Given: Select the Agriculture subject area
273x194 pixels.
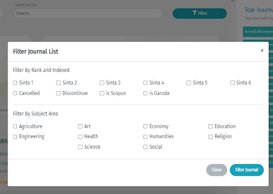Looking at the screenshot, I should [x=15, y=126].
